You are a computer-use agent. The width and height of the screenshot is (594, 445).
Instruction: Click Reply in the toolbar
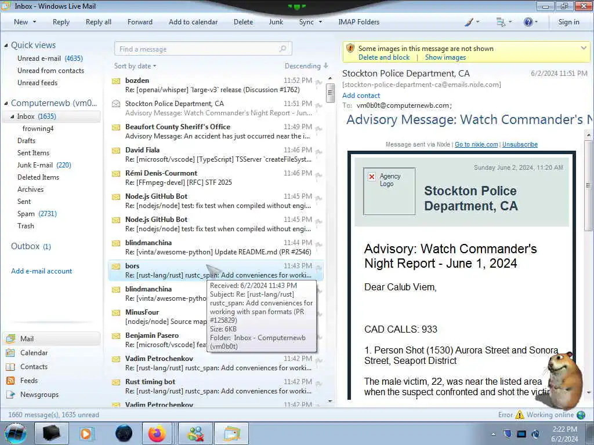coord(61,22)
